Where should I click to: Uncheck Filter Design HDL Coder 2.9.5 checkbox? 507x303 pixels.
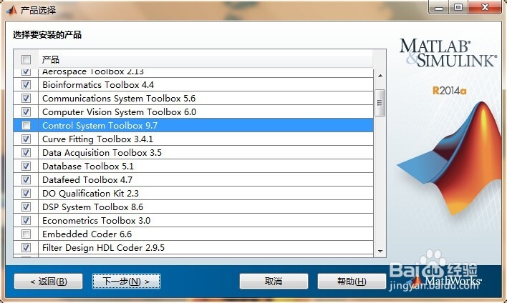tap(26, 247)
